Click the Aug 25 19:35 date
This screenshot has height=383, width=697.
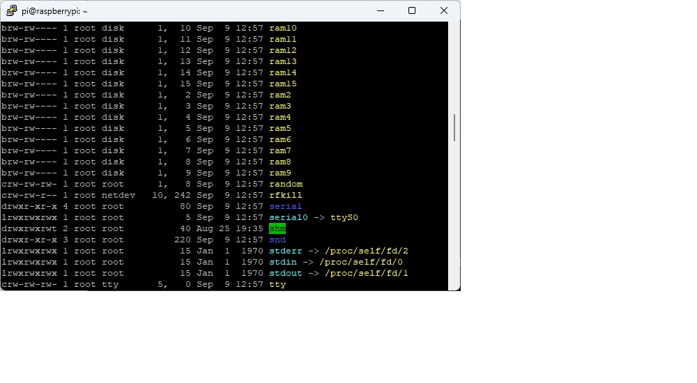pos(230,228)
